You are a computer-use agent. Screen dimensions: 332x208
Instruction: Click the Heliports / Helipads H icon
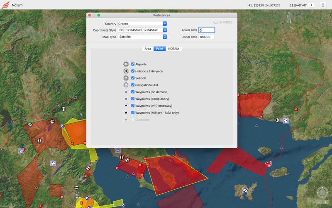(126, 71)
